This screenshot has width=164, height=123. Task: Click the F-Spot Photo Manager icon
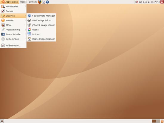click(x=29, y=16)
